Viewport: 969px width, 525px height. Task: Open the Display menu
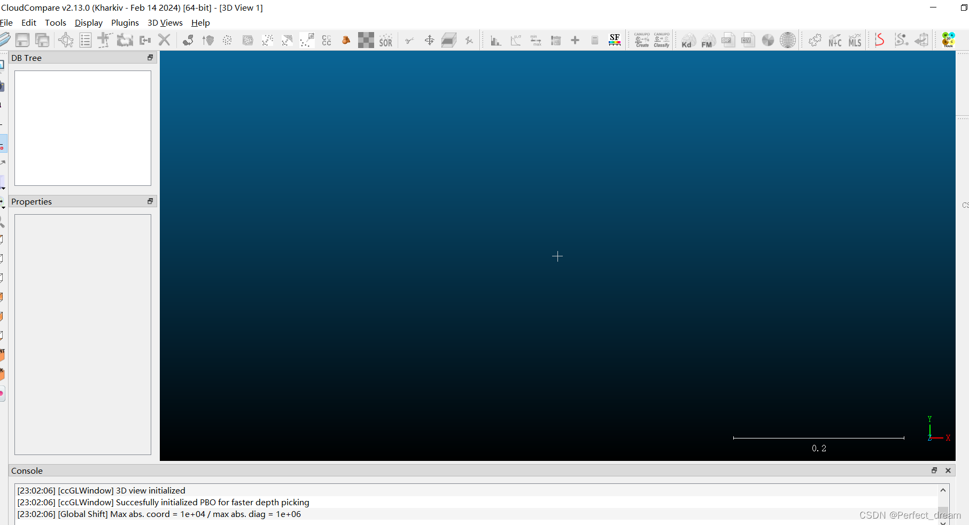tap(89, 23)
